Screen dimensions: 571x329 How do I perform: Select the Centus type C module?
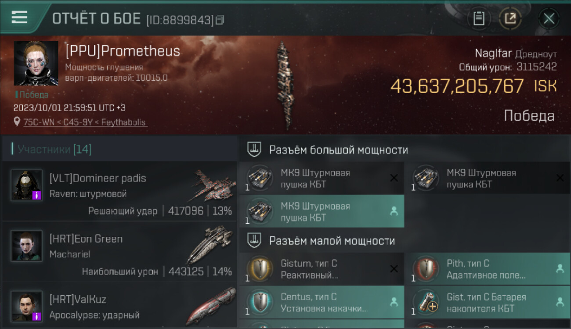point(322,303)
